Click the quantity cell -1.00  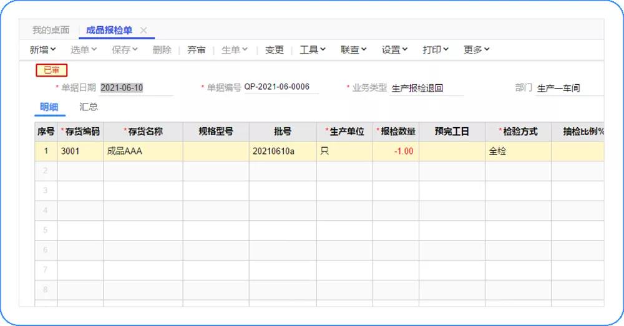[x=396, y=151]
